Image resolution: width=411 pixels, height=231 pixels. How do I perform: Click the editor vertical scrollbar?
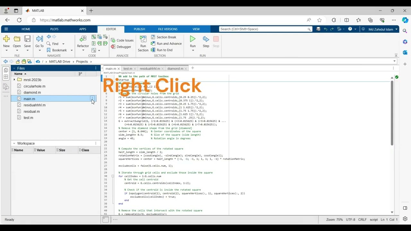point(392,113)
